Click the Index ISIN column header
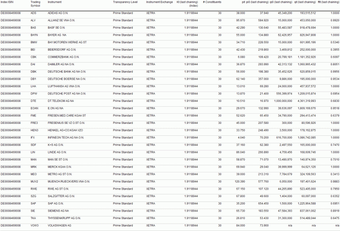This screenshot has height=231, width=340. tap(7, 2)
